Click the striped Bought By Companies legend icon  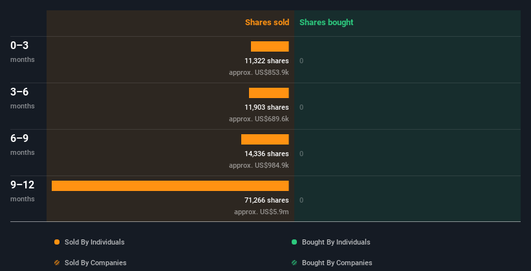(x=294, y=263)
